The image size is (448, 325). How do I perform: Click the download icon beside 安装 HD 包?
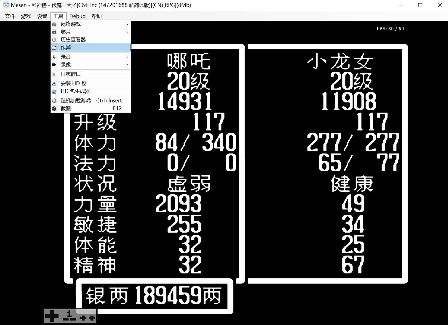(x=54, y=83)
